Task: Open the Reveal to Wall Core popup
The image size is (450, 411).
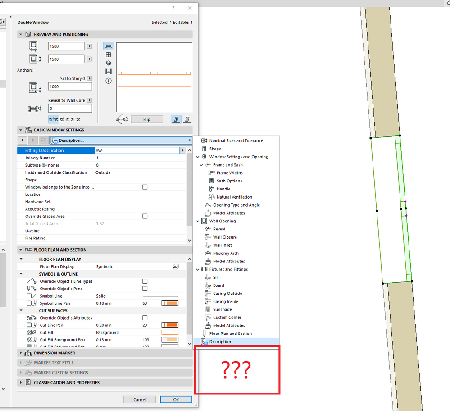Action: click(x=90, y=100)
